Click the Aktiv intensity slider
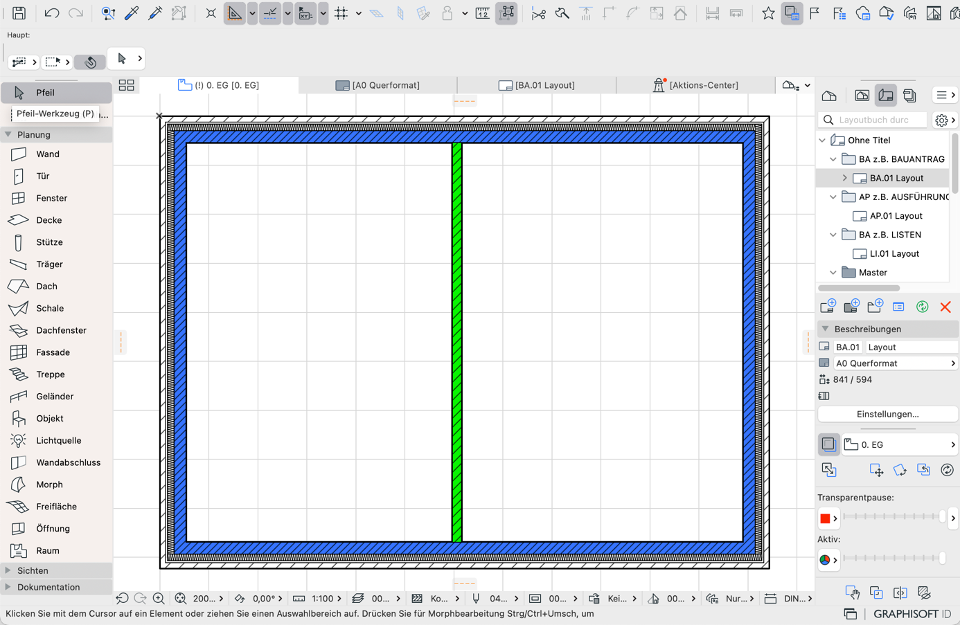Viewport: 960px width, 625px height. click(x=894, y=559)
